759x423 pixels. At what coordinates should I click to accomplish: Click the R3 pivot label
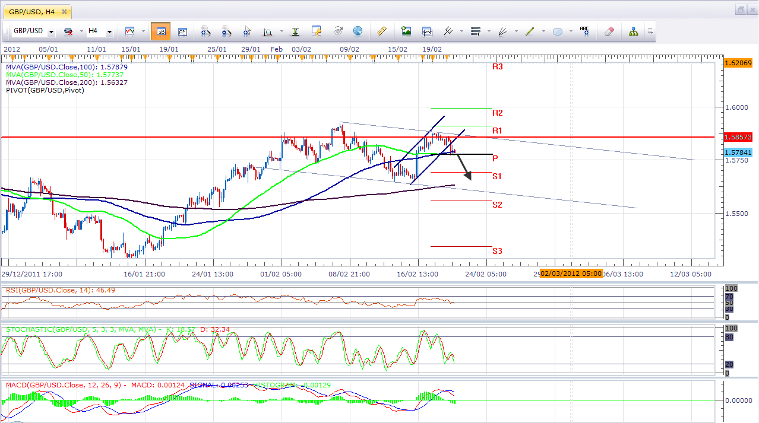(498, 67)
